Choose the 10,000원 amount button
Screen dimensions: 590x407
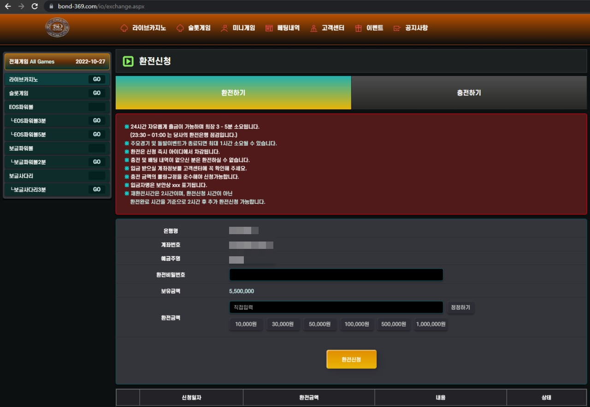(x=246, y=324)
